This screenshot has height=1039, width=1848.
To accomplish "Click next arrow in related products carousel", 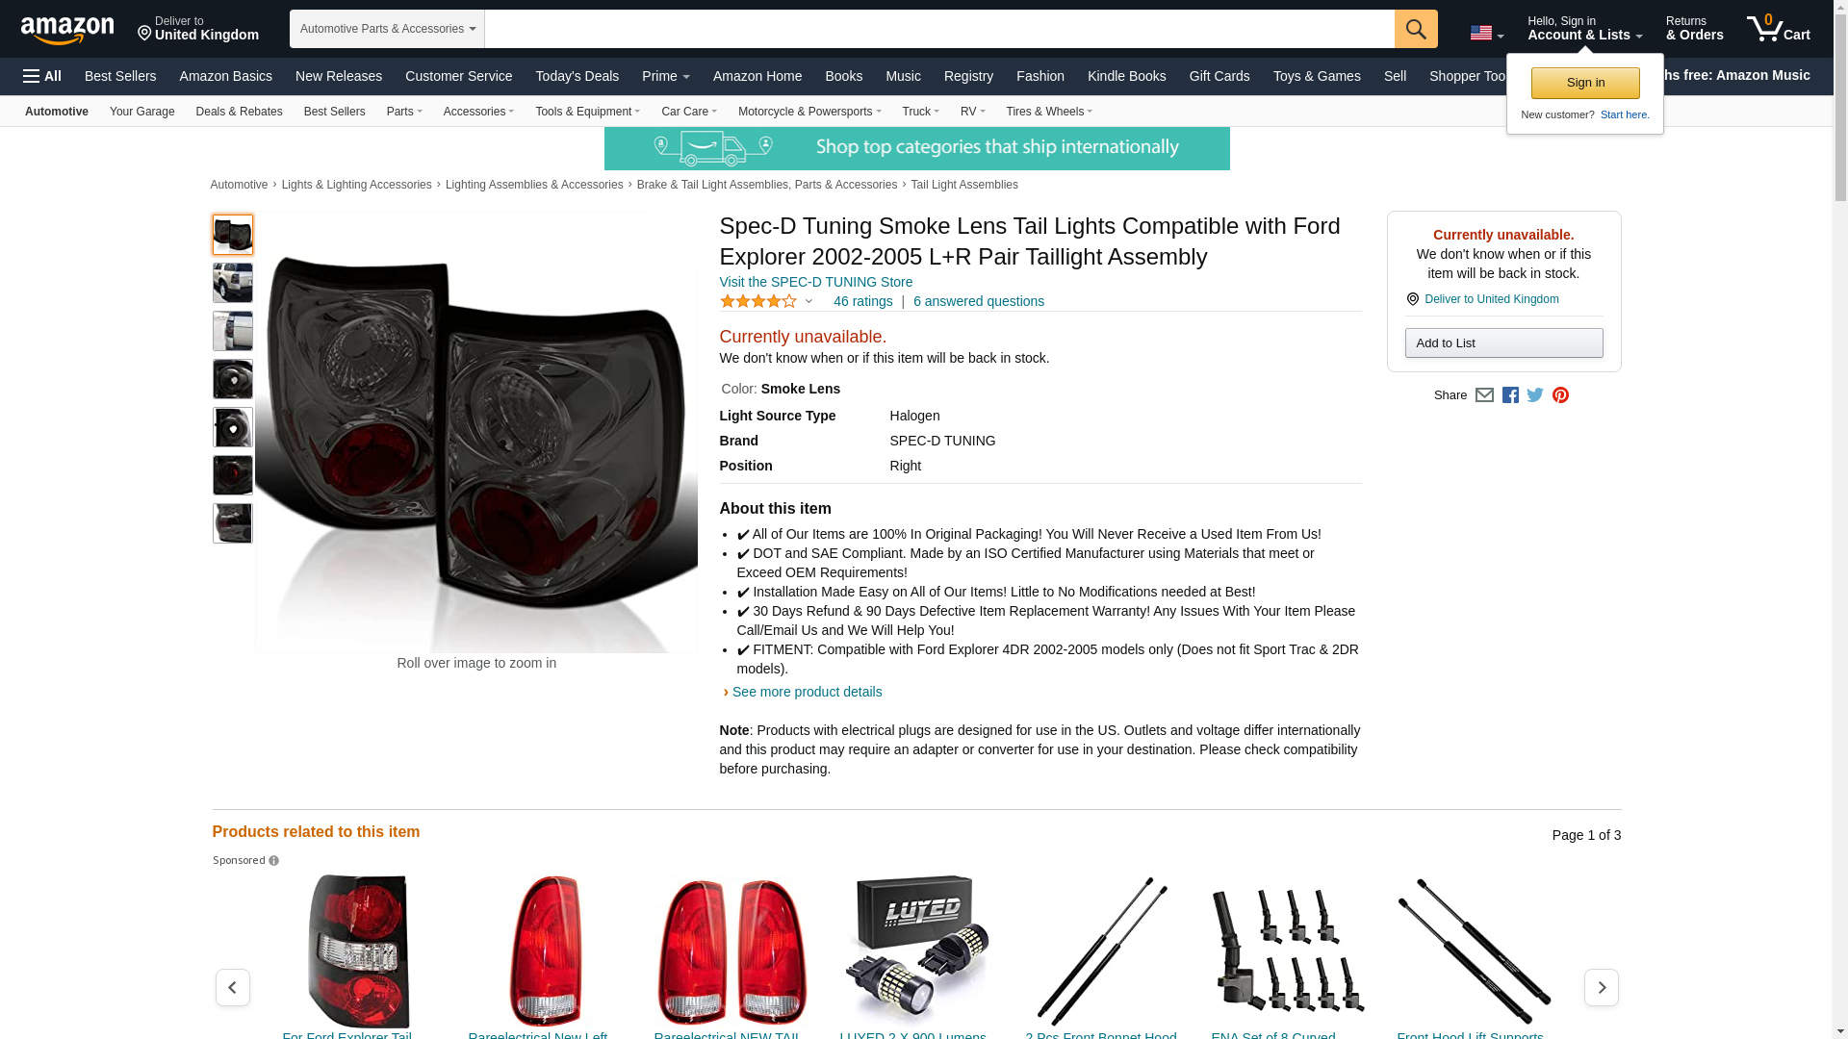I will pos(1602,988).
